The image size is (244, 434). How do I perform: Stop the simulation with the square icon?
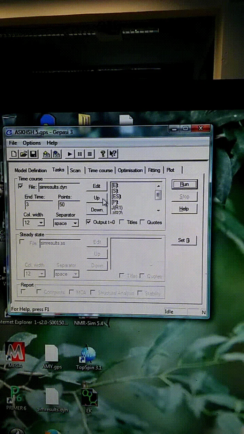(90, 154)
